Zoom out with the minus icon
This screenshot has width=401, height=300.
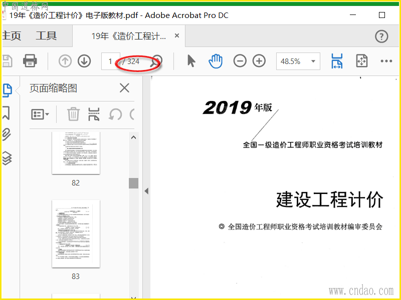click(x=240, y=61)
